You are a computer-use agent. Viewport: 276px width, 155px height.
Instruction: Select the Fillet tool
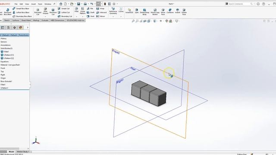point(76,10)
